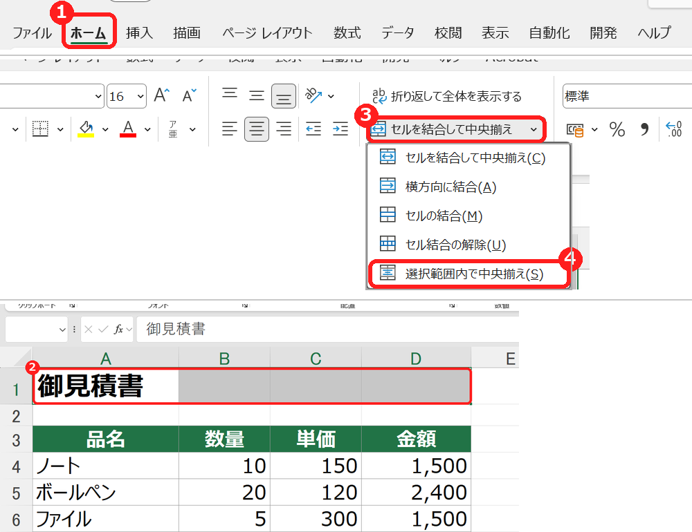Open the ヘルプ ribbon tab
Image resolution: width=692 pixels, height=532 pixels.
655,33
